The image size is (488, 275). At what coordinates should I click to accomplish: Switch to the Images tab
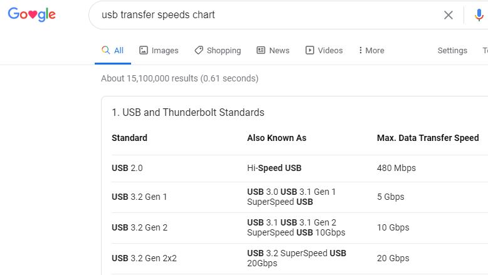click(x=159, y=50)
